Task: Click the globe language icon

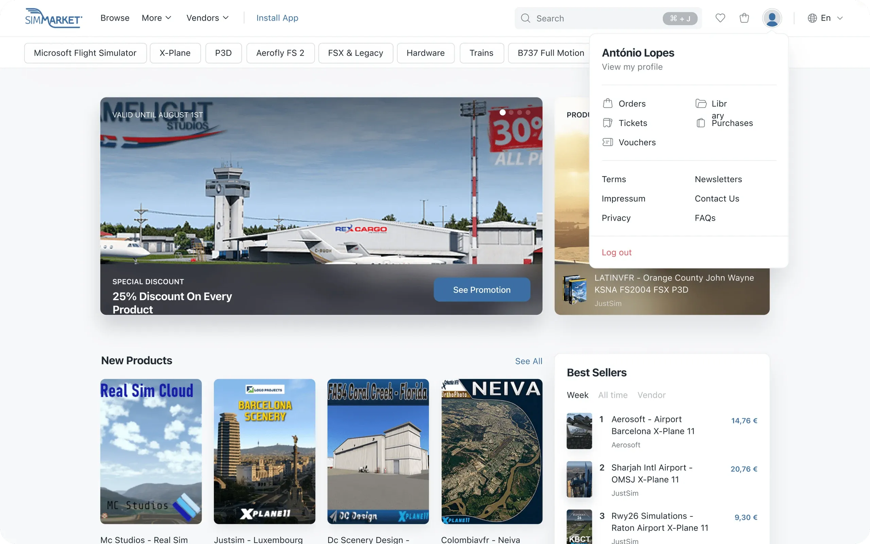Action: point(812,18)
